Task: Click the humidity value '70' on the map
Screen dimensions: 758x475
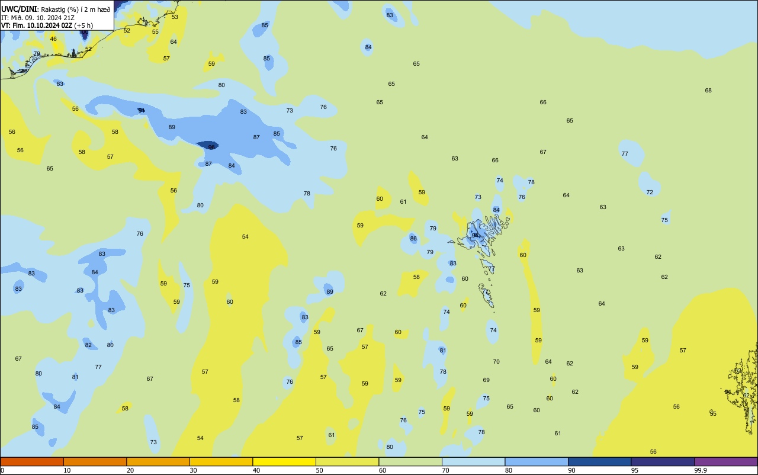Action: 496,362
